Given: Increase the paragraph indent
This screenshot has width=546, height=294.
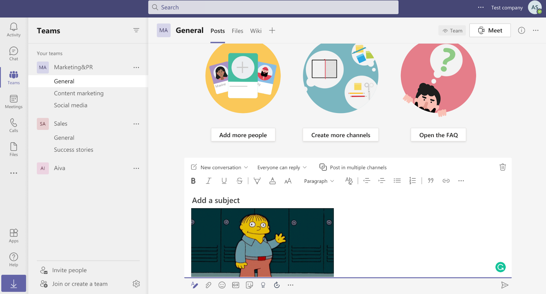Looking at the screenshot, I should coord(382,181).
